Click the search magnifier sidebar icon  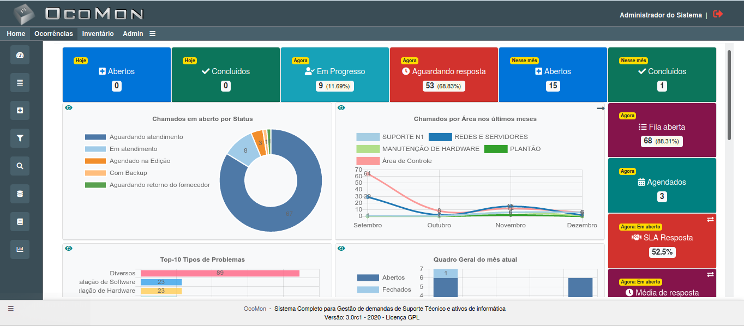[x=20, y=166]
